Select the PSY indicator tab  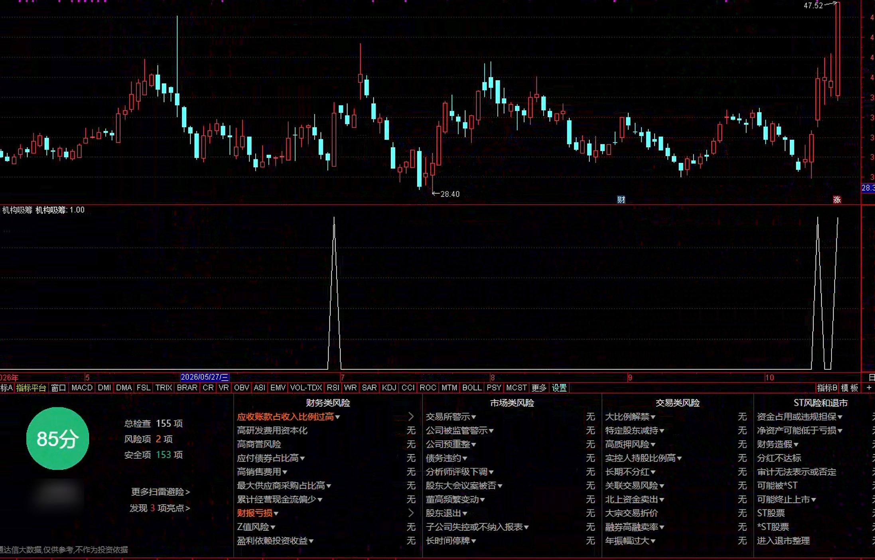point(494,388)
